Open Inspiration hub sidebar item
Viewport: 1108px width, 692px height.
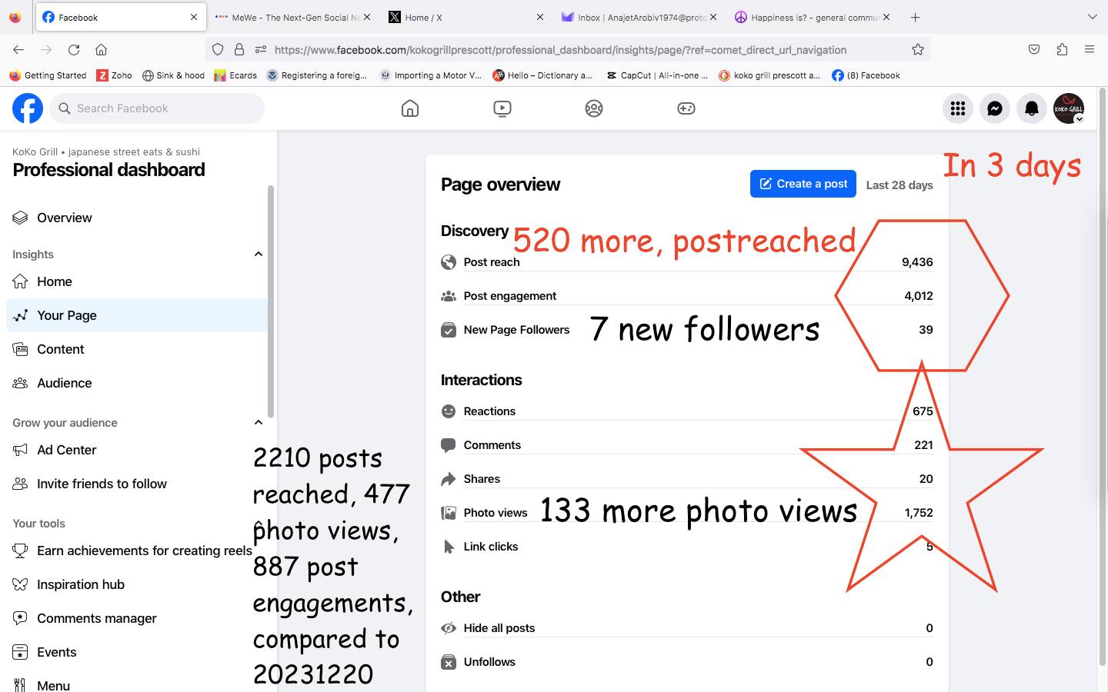click(x=136, y=584)
